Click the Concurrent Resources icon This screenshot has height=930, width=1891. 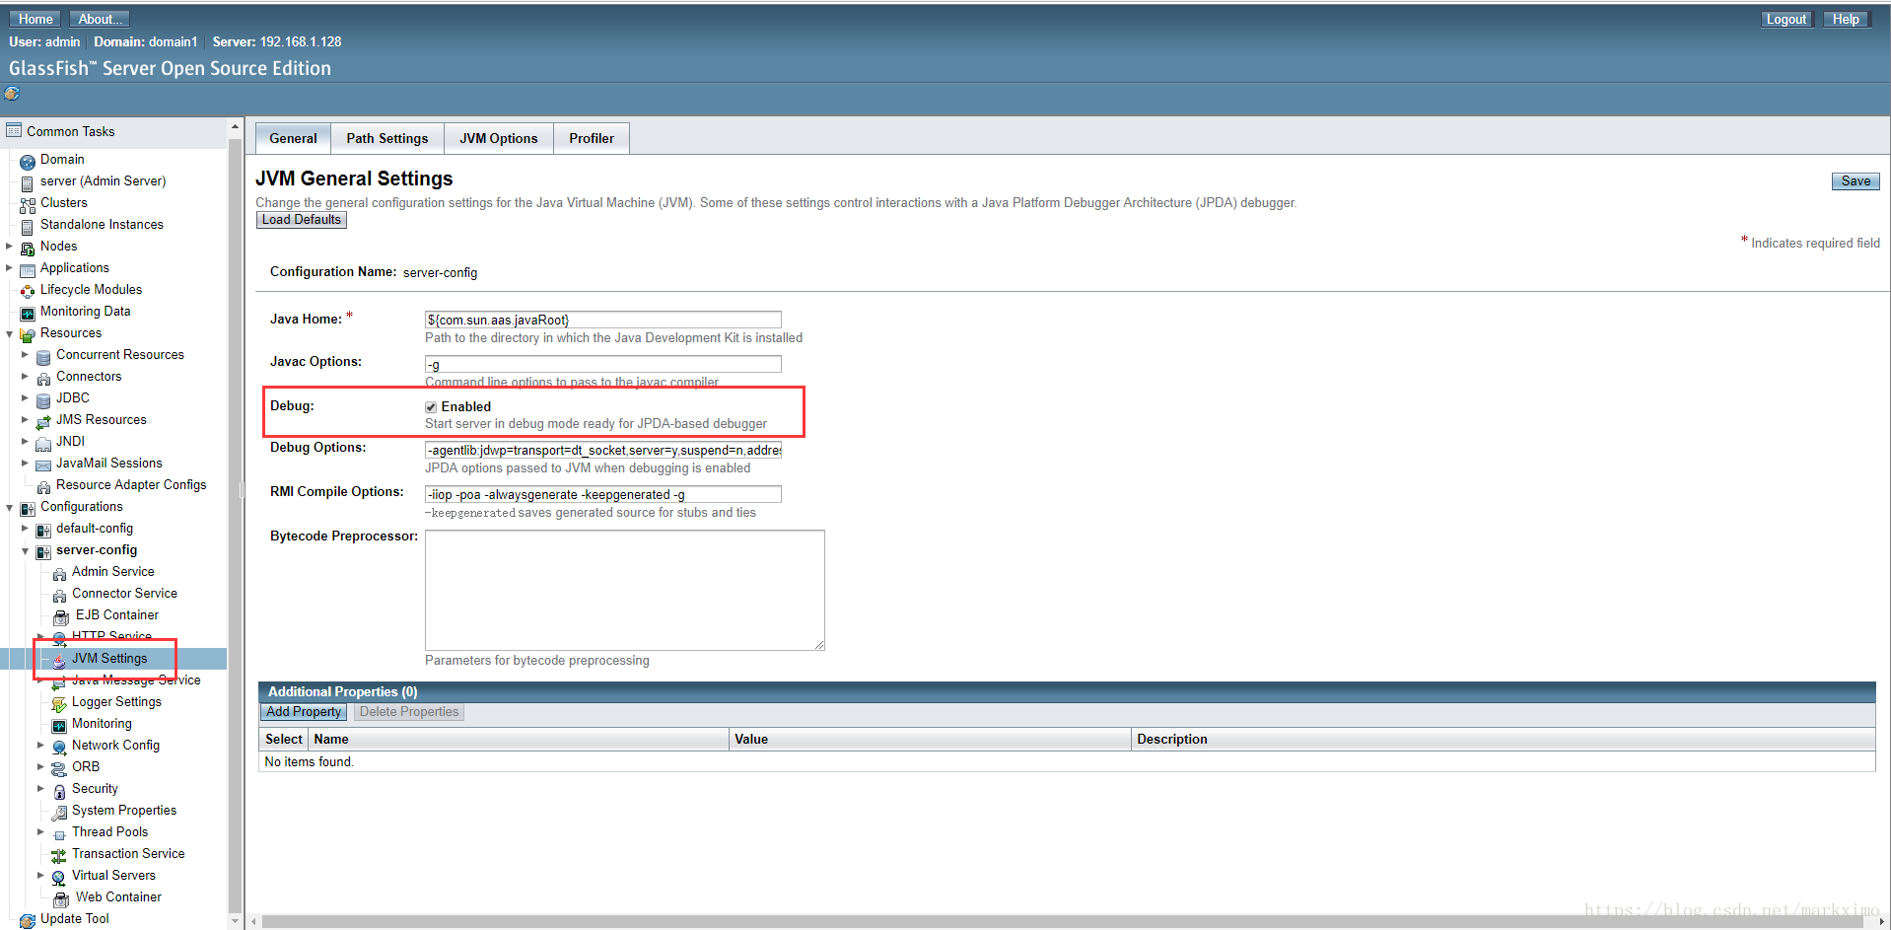(43, 357)
